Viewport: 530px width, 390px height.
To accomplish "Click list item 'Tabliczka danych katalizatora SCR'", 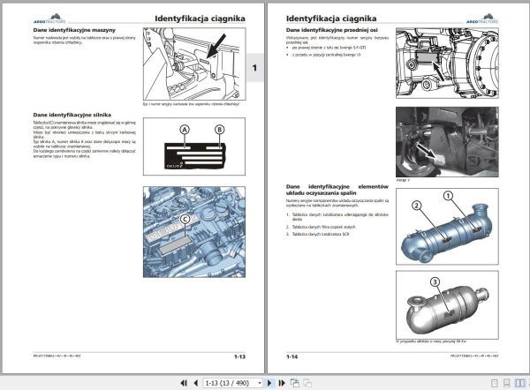I will [321, 234].
